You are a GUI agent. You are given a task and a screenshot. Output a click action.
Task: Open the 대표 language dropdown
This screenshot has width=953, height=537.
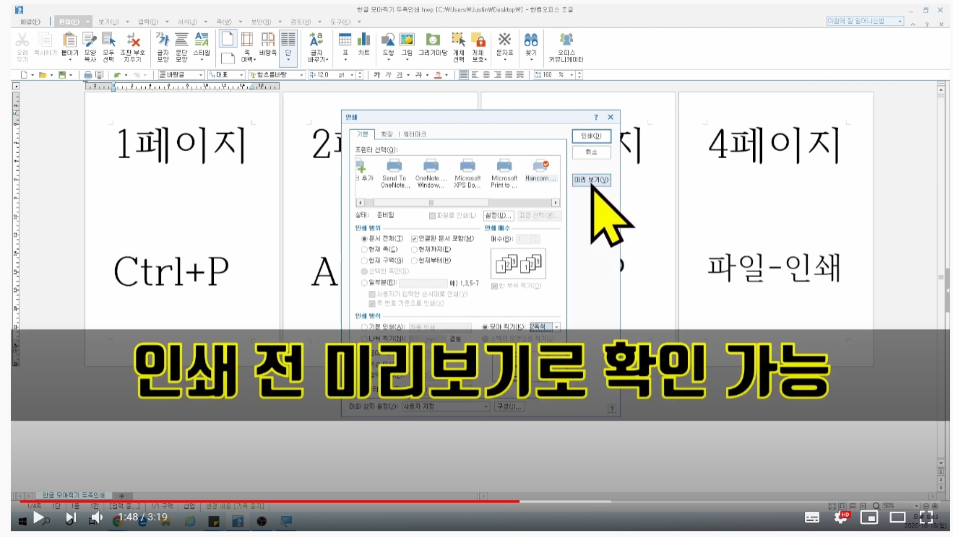click(242, 75)
